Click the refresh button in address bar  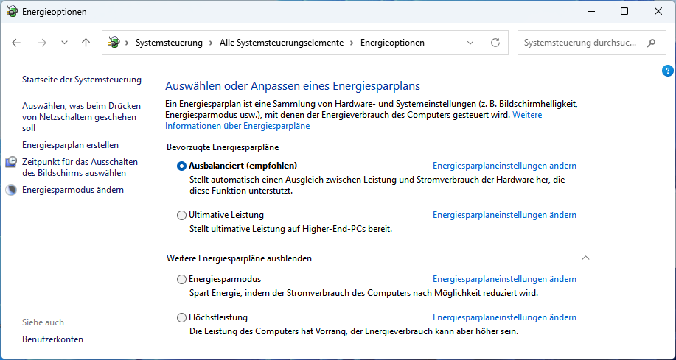pyautogui.click(x=495, y=43)
